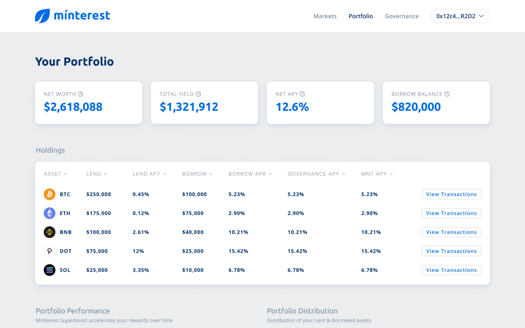Click the BNB coin icon
This screenshot has height=328, width=525.
click(x=49, y=232)
